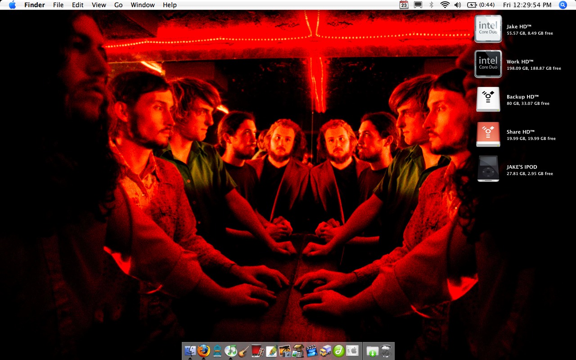This screenshot has height=360, width=576.
Task: Select the Share HD orange drive icon
Action: click(x=488, y=134)
